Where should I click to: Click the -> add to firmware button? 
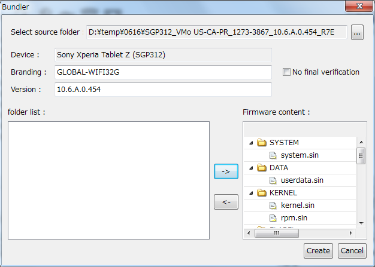[x=226, y=171]
